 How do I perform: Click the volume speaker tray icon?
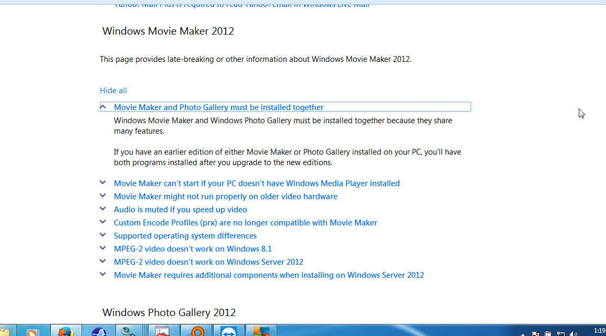573,334
